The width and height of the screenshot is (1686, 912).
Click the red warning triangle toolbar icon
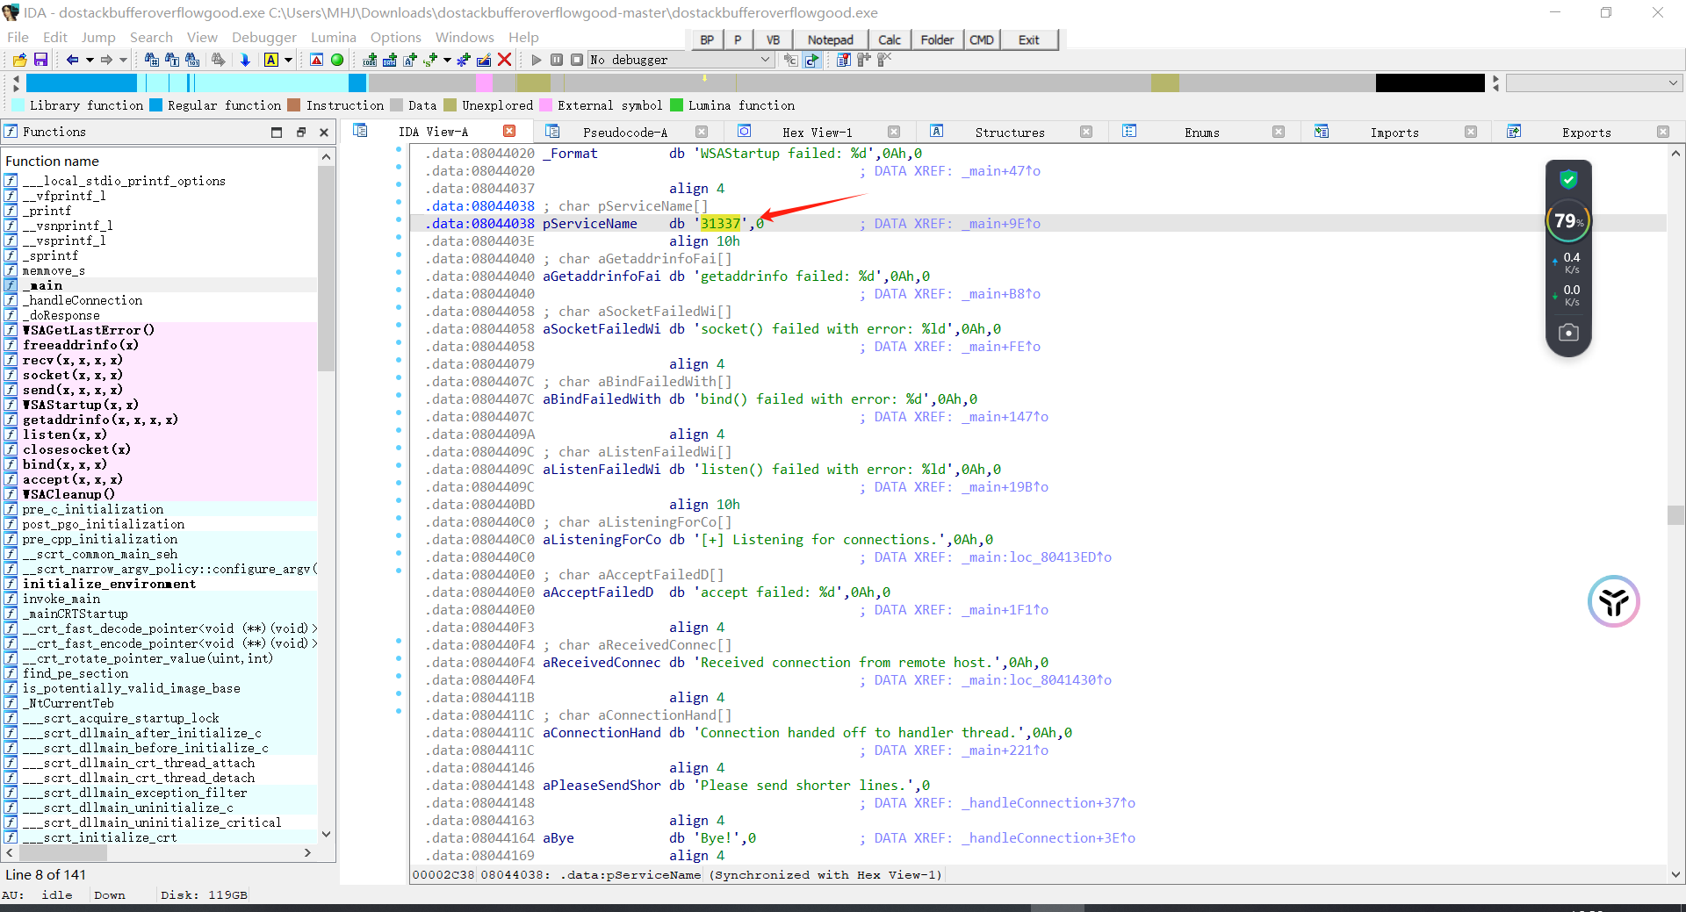tap(317, 60)
